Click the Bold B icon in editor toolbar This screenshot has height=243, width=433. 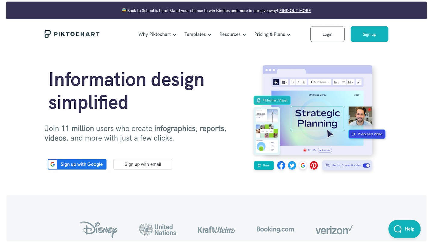click(293, 82)
